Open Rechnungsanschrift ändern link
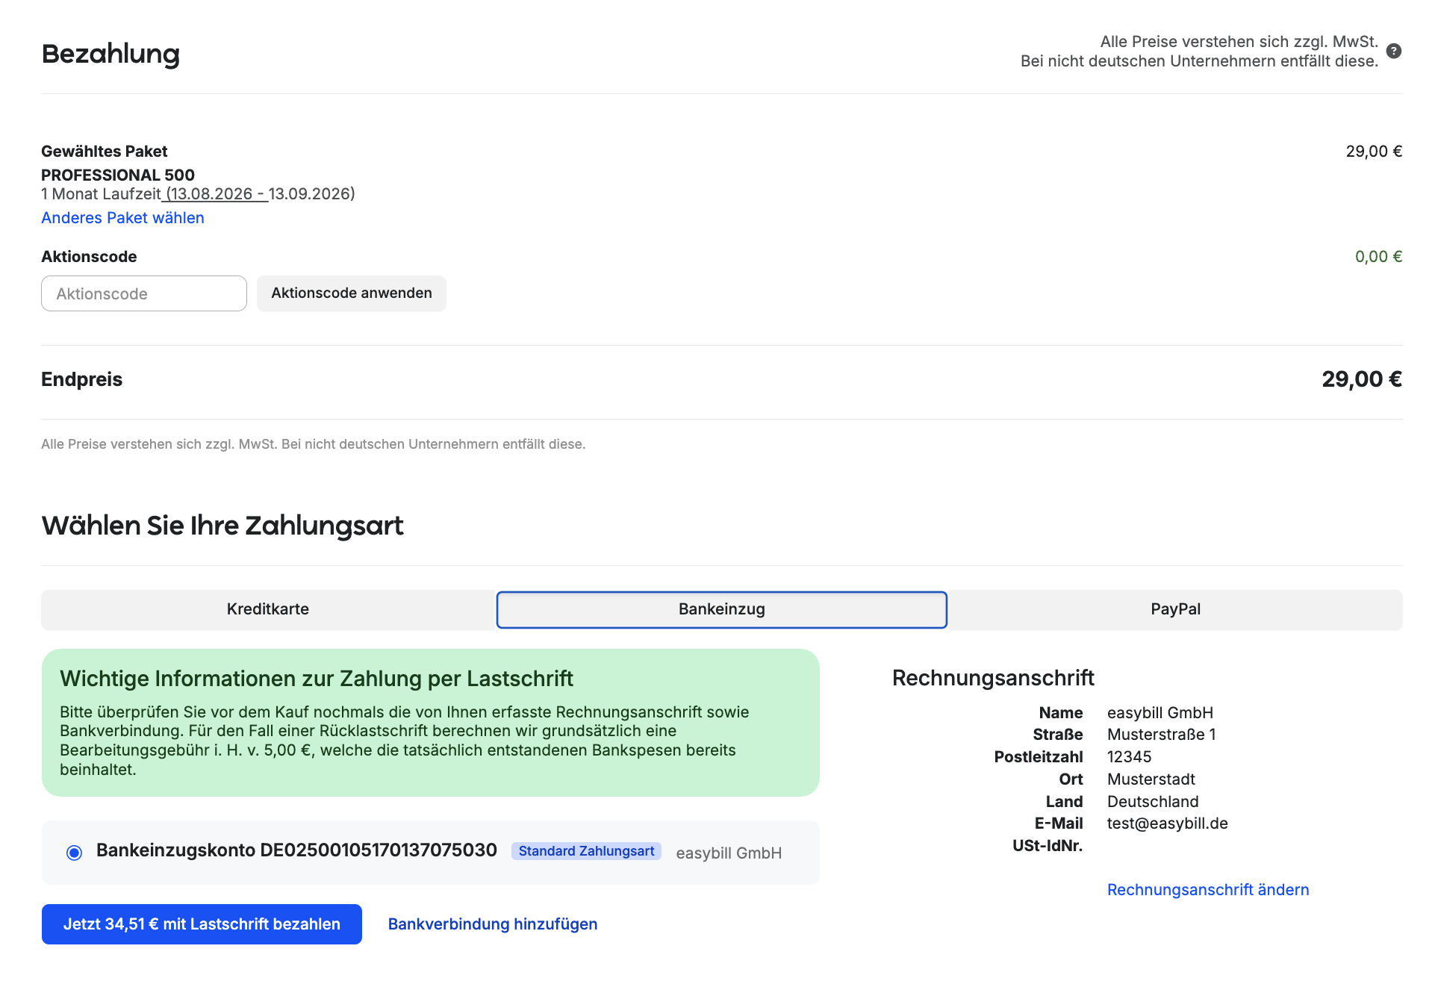Screen dimensions: 1438x987 point(1208,890)
